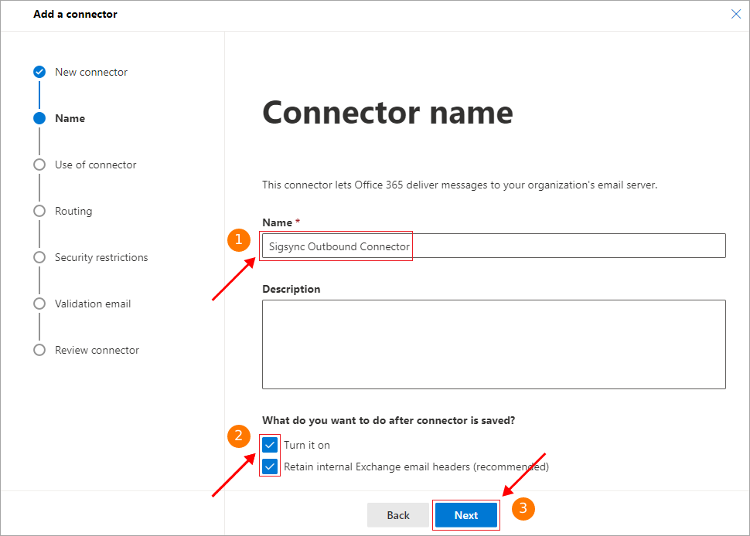Select the Use of connector step circle
The image size is (750, 536).
pyautogui.click(x=39, y=165)
